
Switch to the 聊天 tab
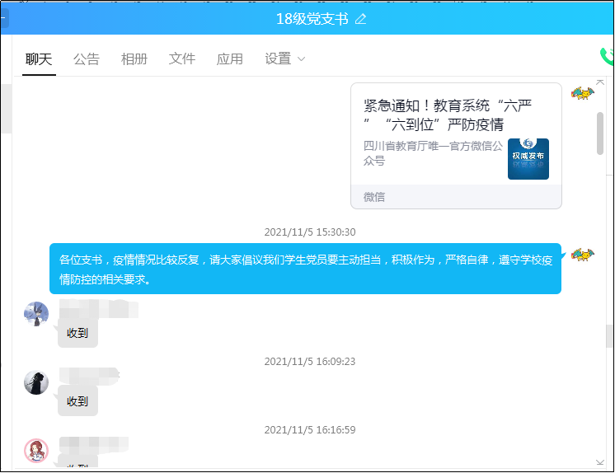click(39, 59)
